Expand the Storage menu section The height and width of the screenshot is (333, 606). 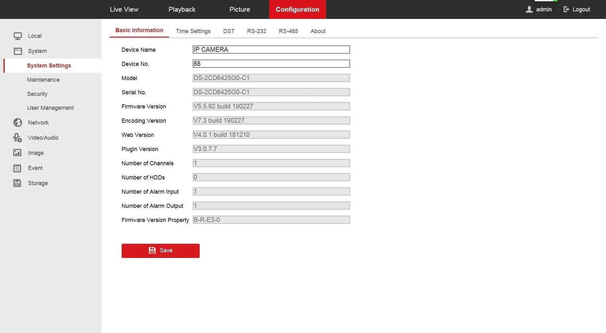click(38, 183)
